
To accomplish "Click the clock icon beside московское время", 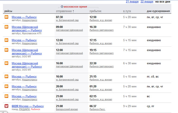I will click(x=62, y=7).
